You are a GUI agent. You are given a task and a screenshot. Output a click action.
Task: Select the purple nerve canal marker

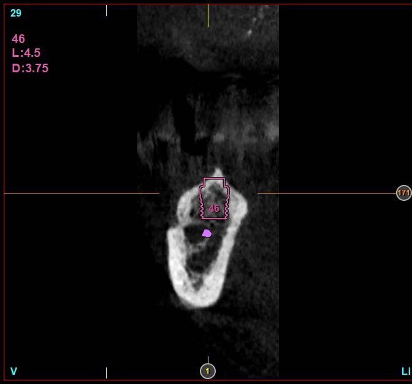[207, 233]
